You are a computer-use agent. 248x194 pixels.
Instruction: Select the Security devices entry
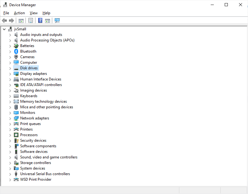click(x=33, y=140)
